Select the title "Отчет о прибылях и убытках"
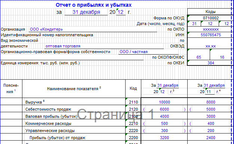The width and height of the screenshot is (234, 144). [x=93, y=5]
